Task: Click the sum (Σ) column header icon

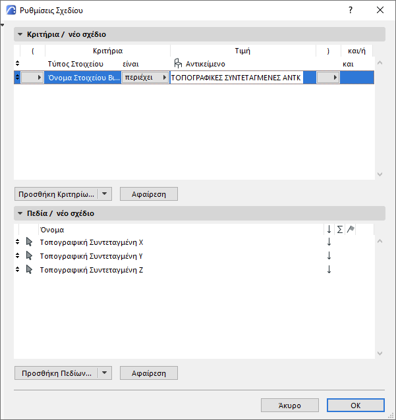Action: (340, 229)
